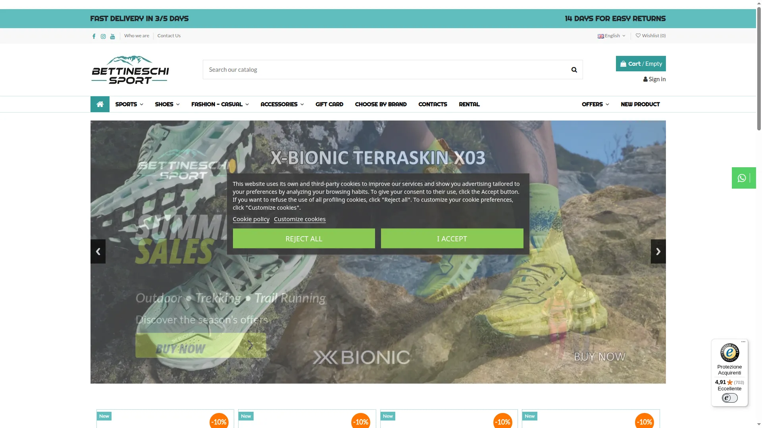
Task: Click the search magnifier icon
Action: (x=574, y=70)
